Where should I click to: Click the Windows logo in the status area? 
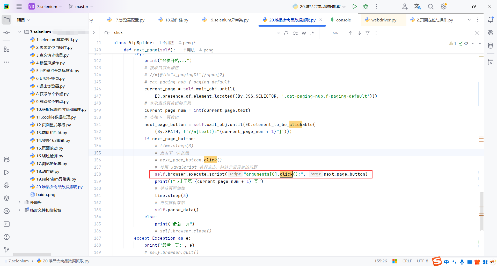click(395, 261)
